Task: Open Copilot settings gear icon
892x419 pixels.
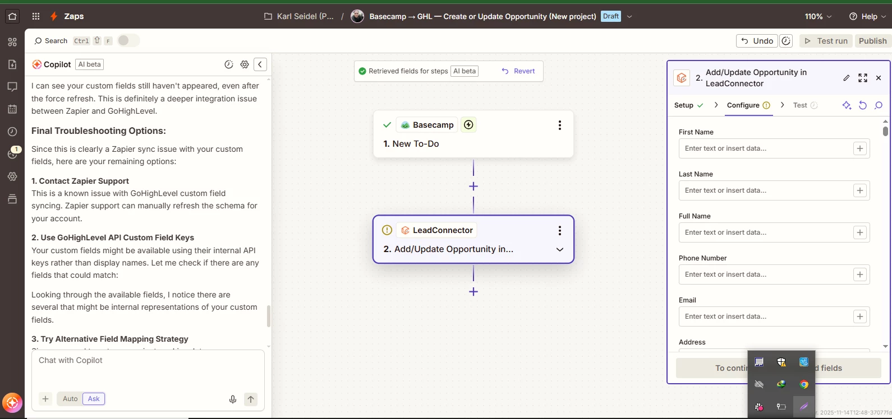Action: click(x=245, y=64)
